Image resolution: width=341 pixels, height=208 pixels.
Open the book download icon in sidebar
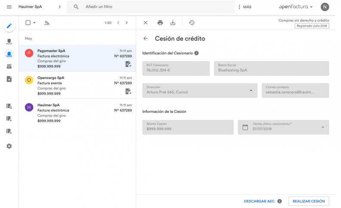point(9,118)
